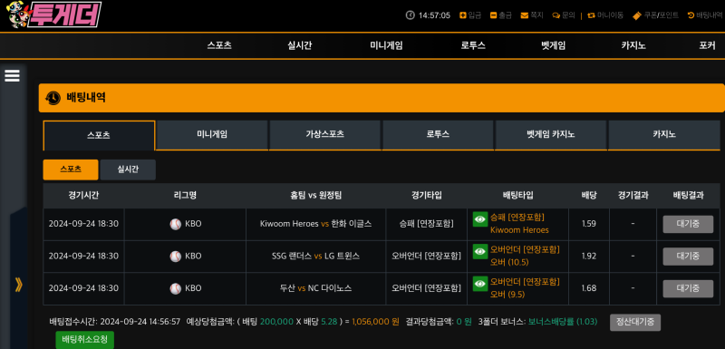Select the 실시간 sub-tab button
This screenshot has height=349, width=725.
tap(128, 170)
